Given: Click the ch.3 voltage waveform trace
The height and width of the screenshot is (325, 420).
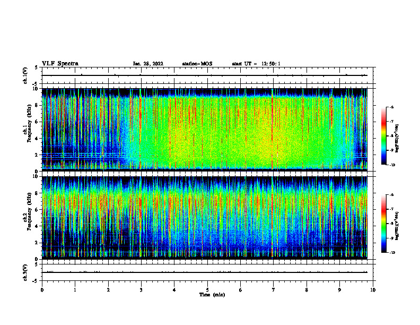Looking at the screenshot, I should tap(205, 272).
